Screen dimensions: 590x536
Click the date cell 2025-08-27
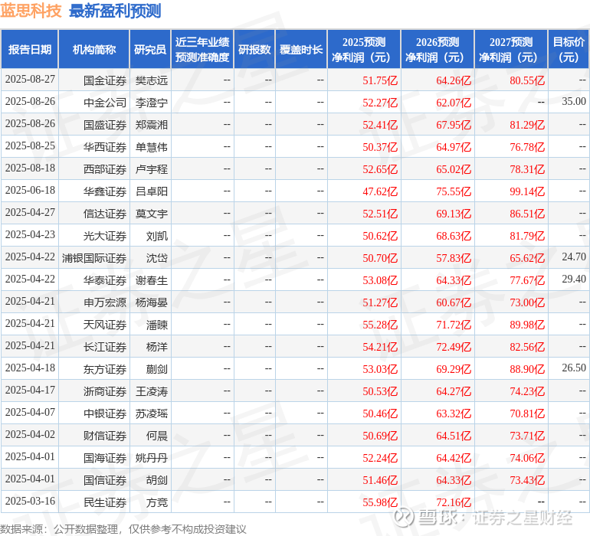pyautogui.click(x=30, y=80)
